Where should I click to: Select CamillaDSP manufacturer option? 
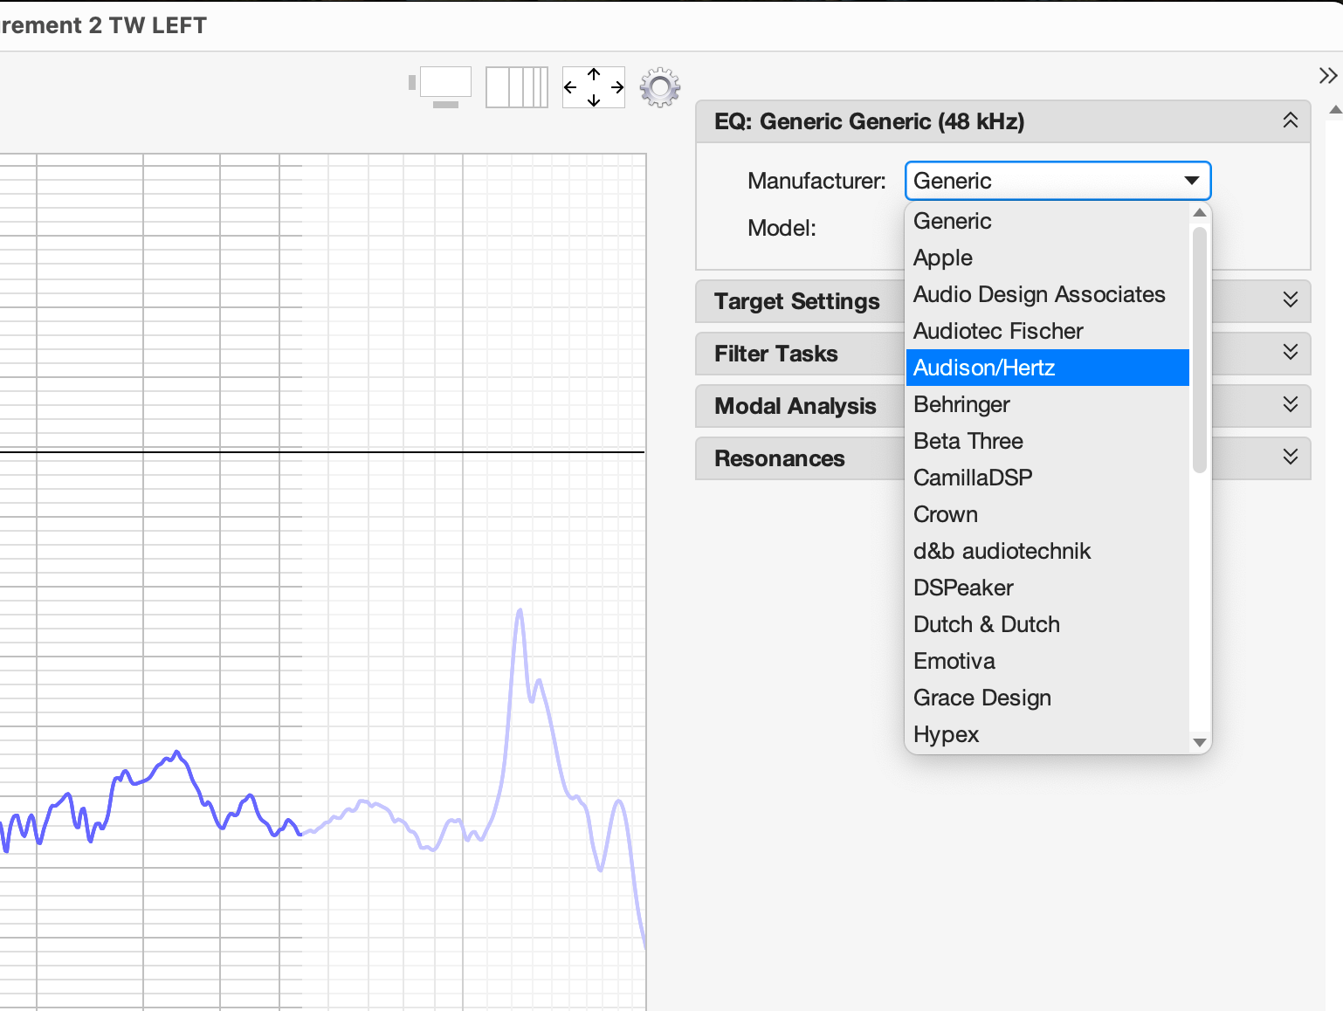point(973,478)
